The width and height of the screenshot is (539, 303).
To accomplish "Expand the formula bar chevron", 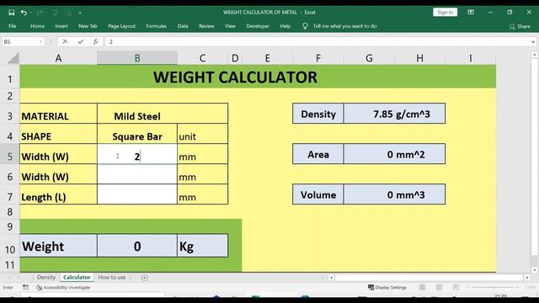I will click(533, 42).
